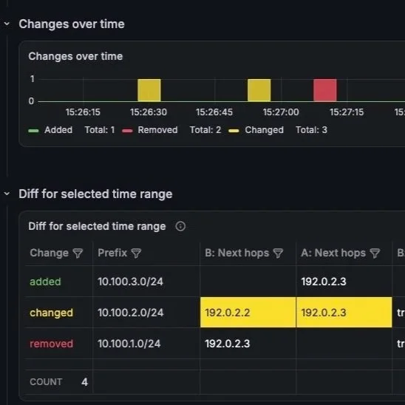Filter the Prefix column

[x=136, y=253]
